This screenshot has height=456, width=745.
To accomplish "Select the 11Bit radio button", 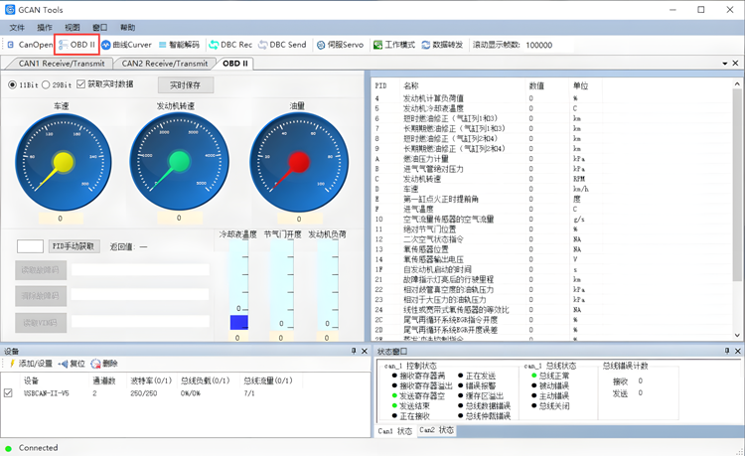I will pos(13,85).
